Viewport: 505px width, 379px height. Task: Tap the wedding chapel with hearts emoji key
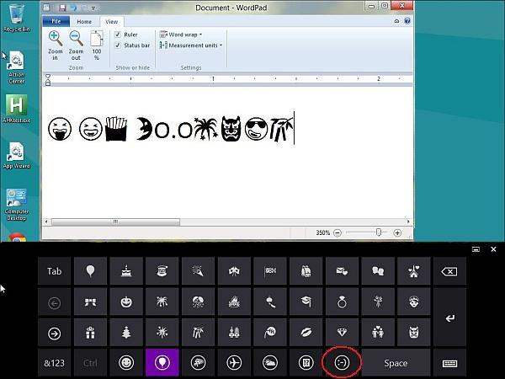(414, 271)
